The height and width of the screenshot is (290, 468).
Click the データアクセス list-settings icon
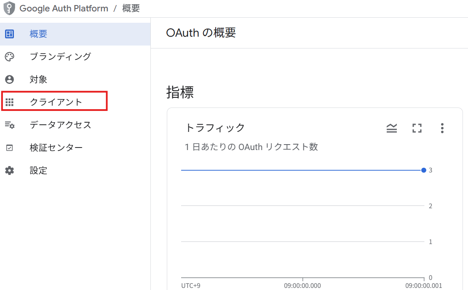point(10,125)
